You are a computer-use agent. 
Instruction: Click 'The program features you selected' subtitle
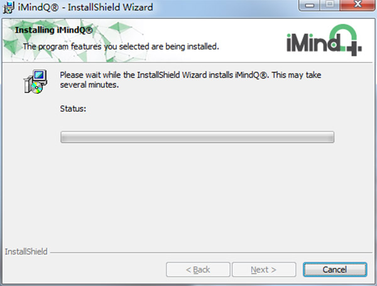pos(121,47)
